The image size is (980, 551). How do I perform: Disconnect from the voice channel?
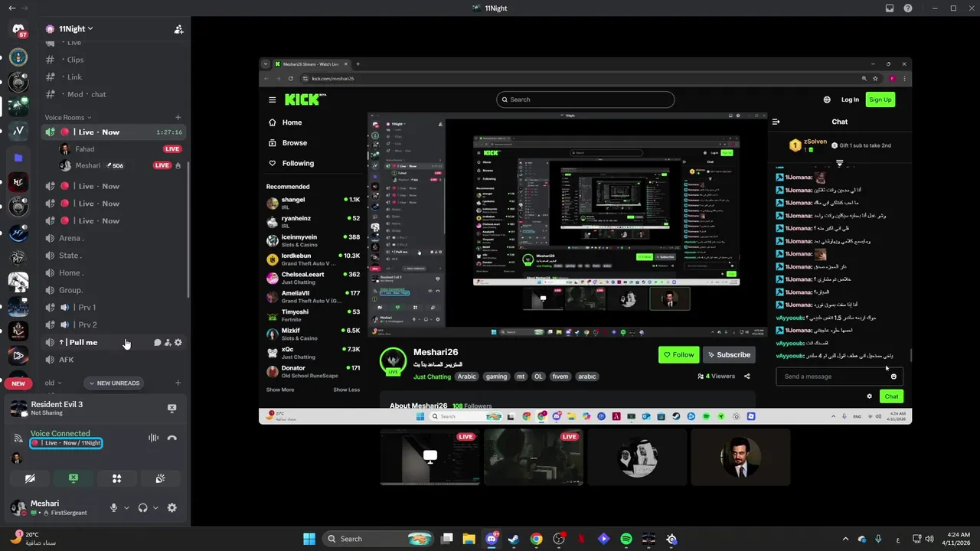tap(171, 438)
